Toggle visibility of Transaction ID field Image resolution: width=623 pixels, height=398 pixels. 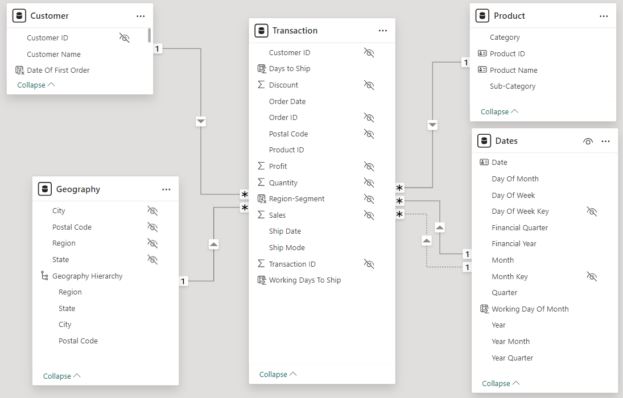click(x=369, y=264)
